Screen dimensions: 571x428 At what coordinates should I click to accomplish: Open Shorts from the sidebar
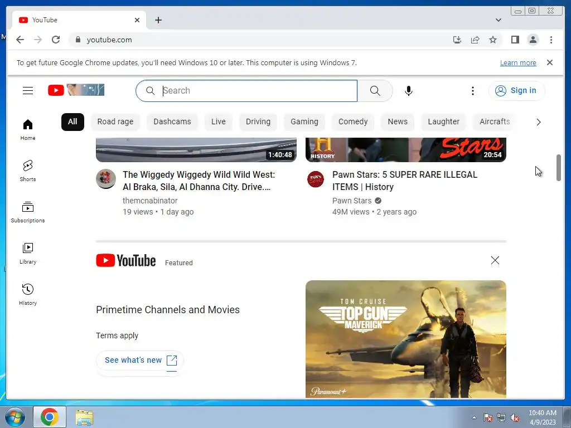28,171
